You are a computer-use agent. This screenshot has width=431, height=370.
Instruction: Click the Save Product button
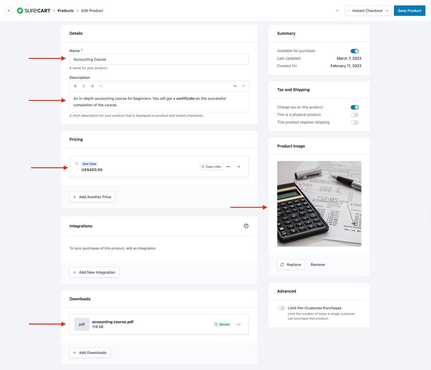pyautogui.click(x=409, y=10)
